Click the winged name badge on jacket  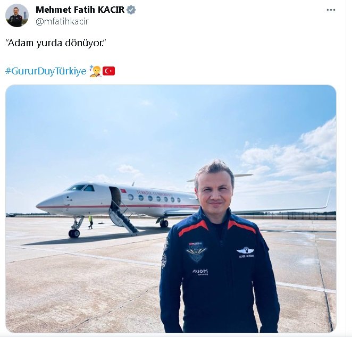tap(246, 252)
